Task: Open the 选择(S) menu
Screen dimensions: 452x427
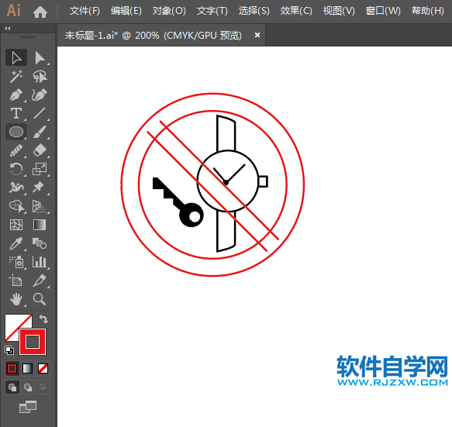Action: pos(254,11)
